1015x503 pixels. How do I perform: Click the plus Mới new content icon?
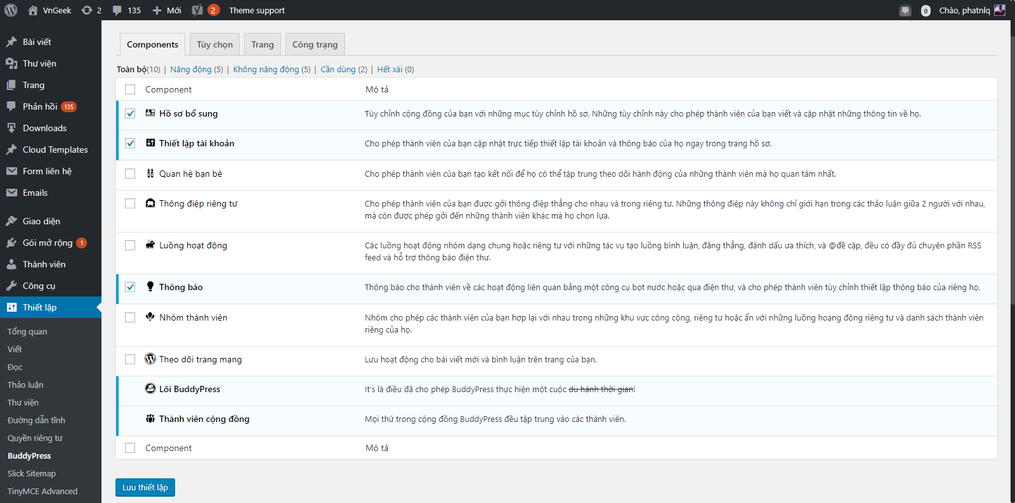[157, 10]
